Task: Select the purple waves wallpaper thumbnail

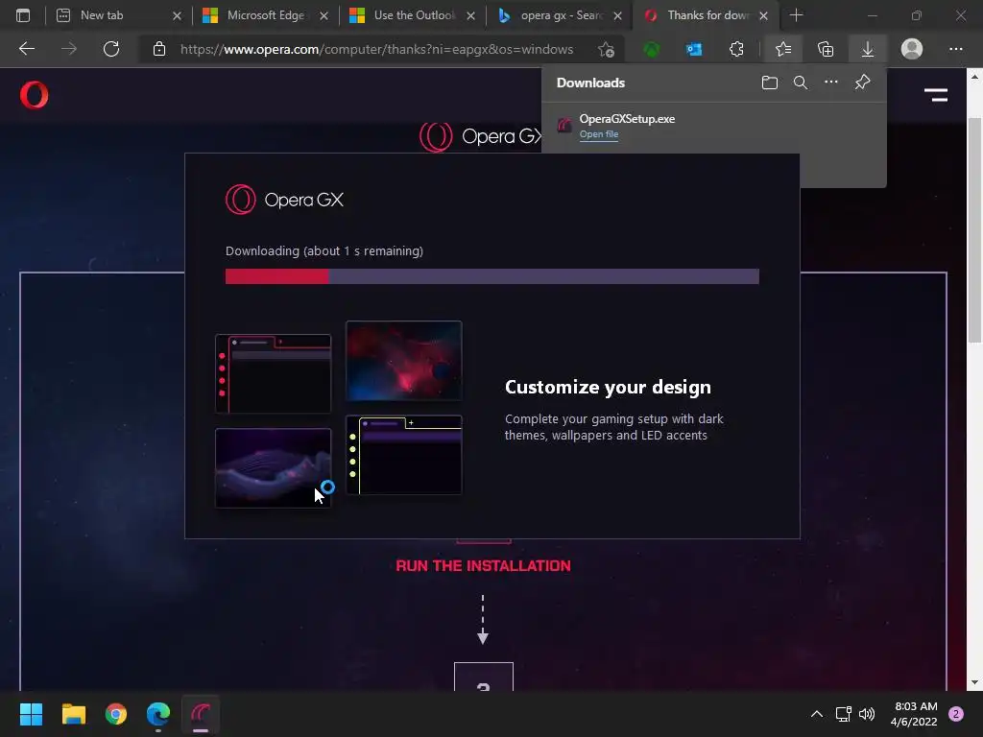Action: (x=273, y=467)
